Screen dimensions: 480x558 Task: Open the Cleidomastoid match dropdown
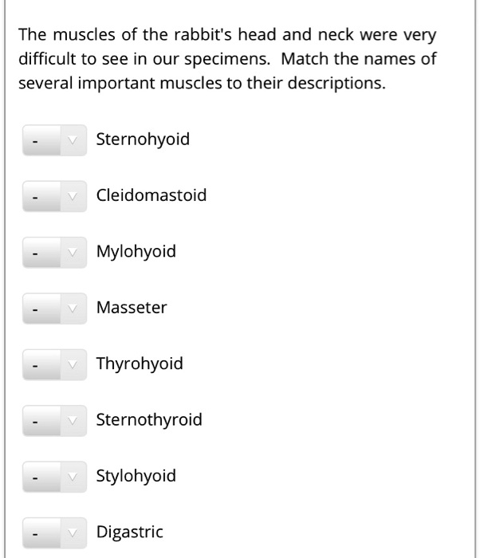[53, 196]
